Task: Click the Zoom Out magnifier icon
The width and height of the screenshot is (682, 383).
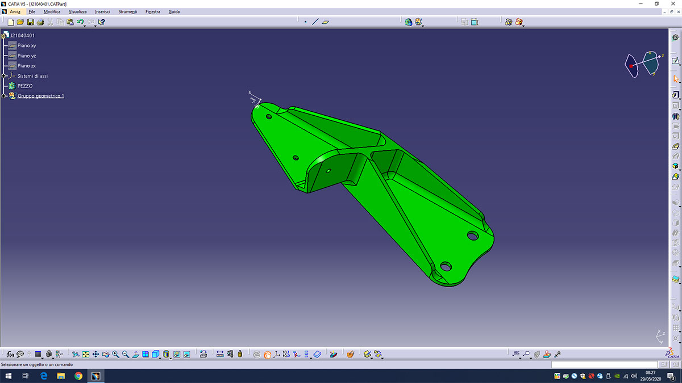Action: pyautogui.click(x=126, y=354)
